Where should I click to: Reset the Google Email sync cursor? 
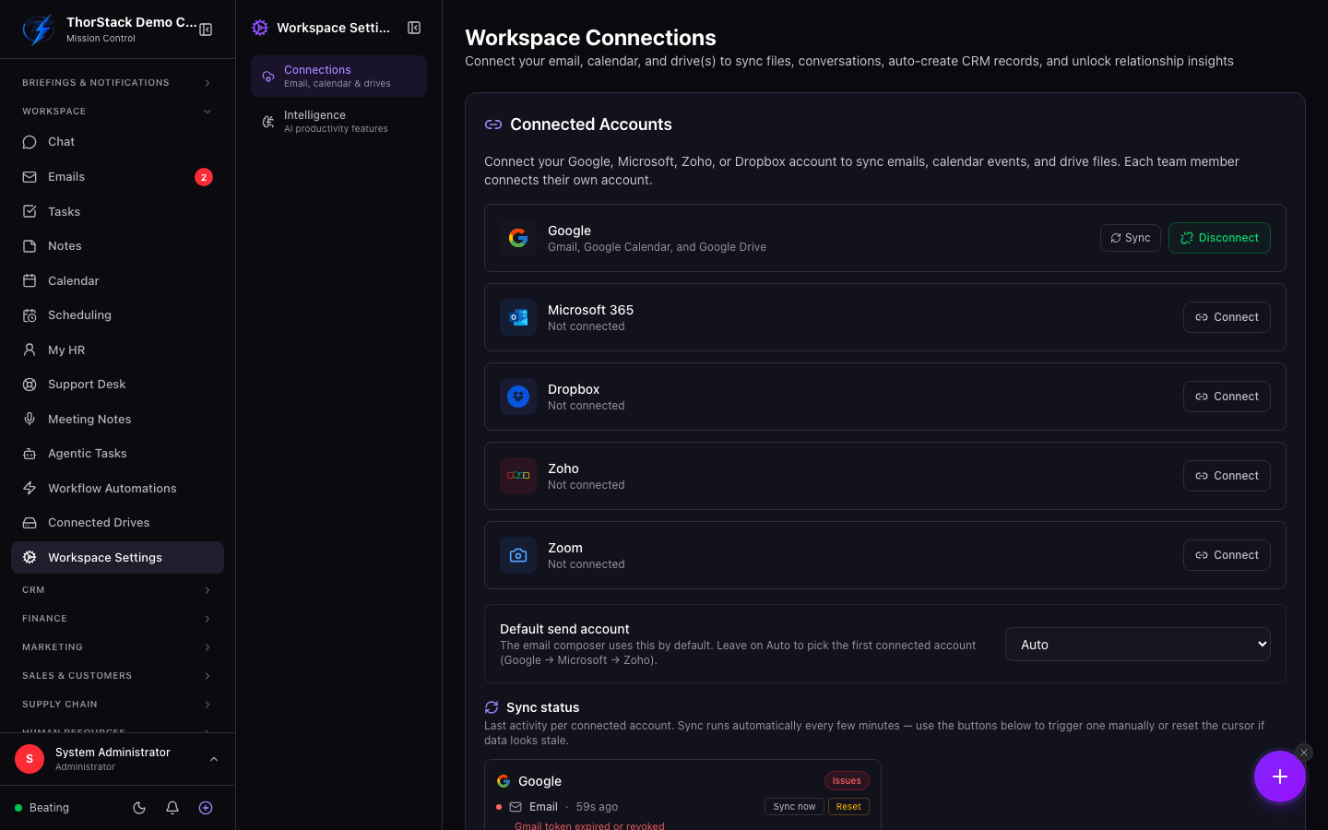[848, 807]
